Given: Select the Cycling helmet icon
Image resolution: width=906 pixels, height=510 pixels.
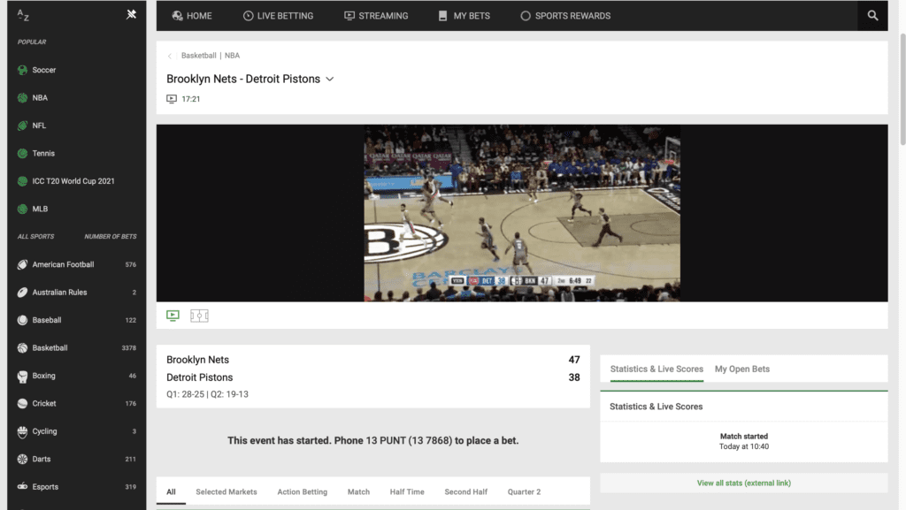Looking at the screenshot, I should point(23,431).
